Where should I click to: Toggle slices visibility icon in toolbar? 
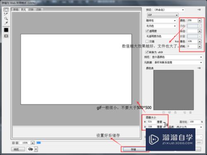[x=6, y=36]
